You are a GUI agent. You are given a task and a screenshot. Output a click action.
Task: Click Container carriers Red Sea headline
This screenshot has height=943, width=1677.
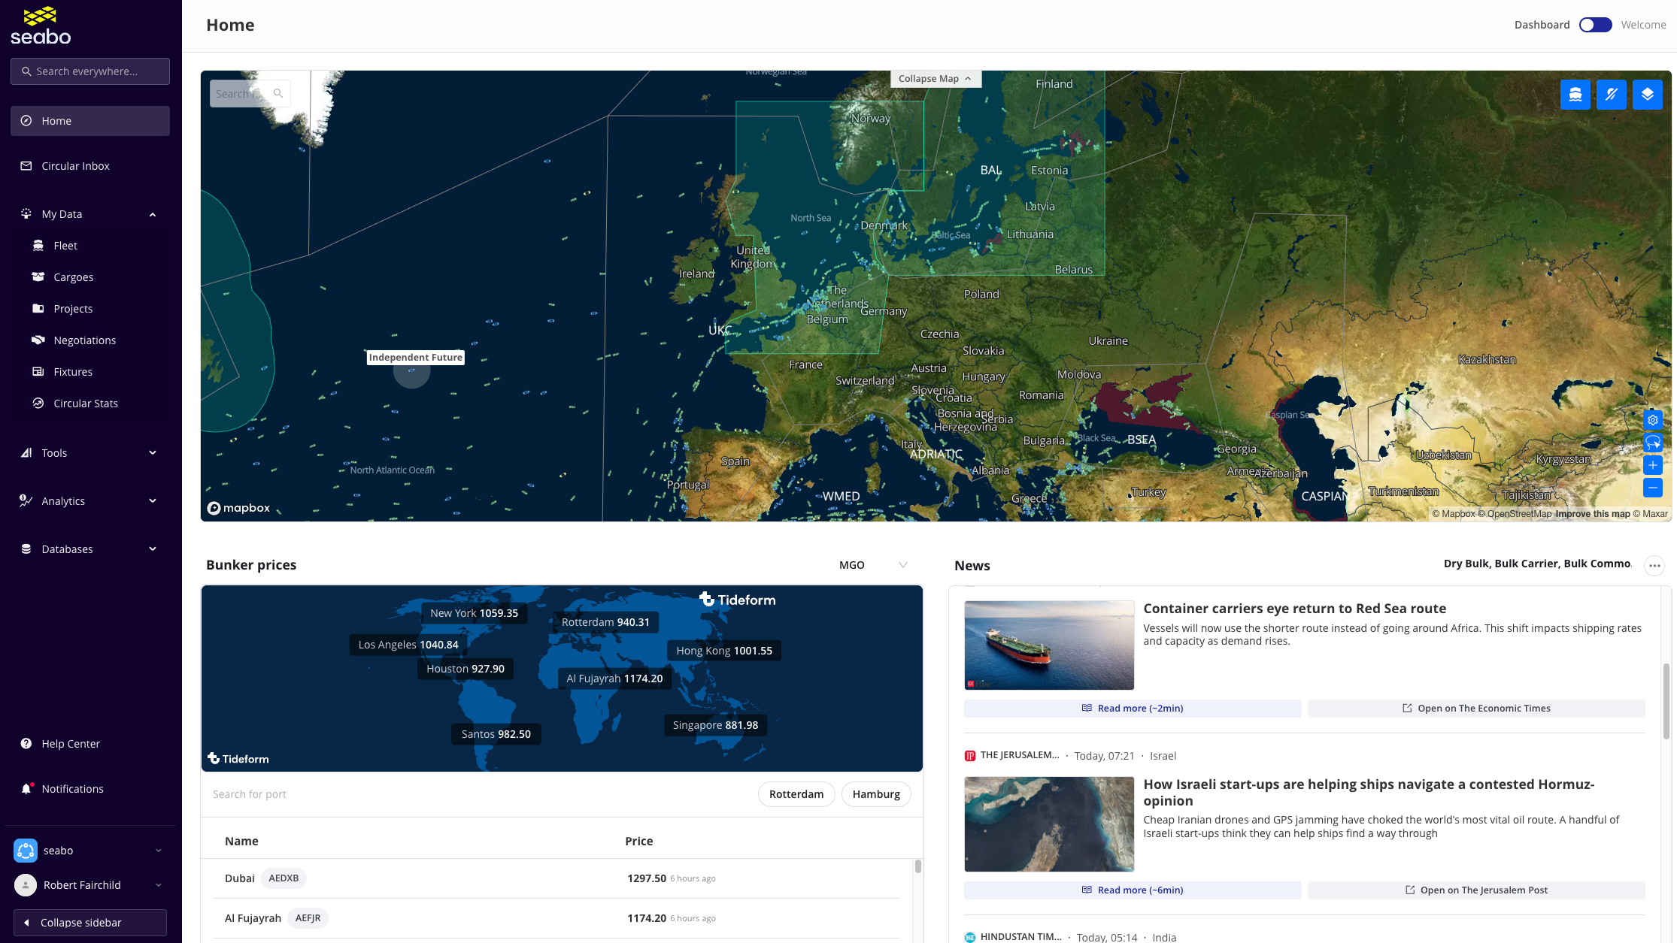1294,609
